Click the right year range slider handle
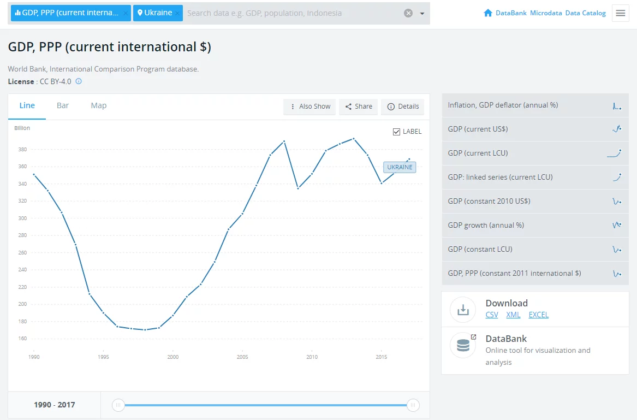637x420 pixels. (x=413, y=405)
